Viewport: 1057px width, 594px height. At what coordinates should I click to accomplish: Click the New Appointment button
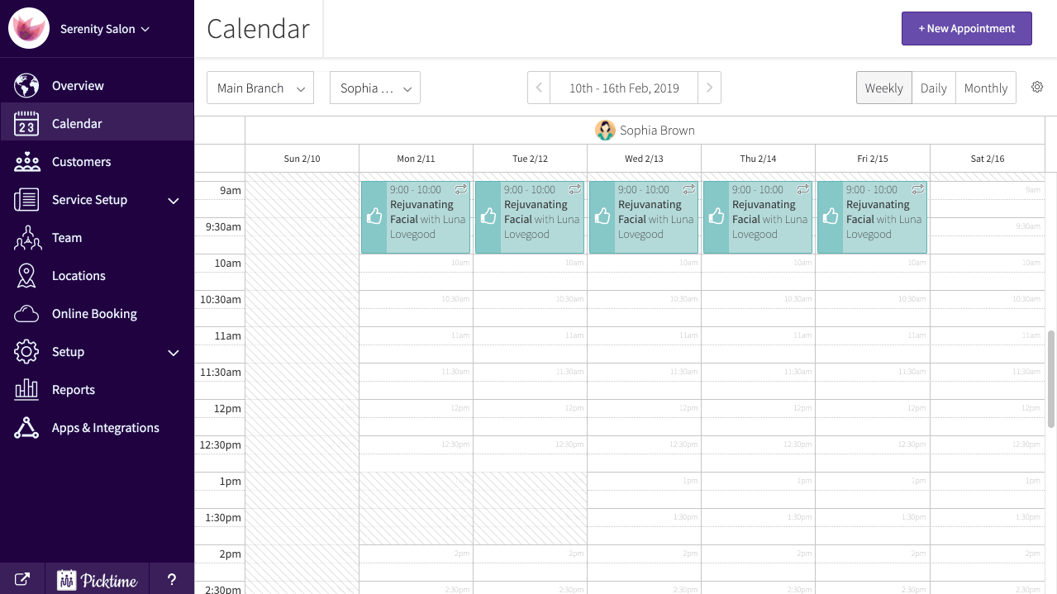(966, 28)
